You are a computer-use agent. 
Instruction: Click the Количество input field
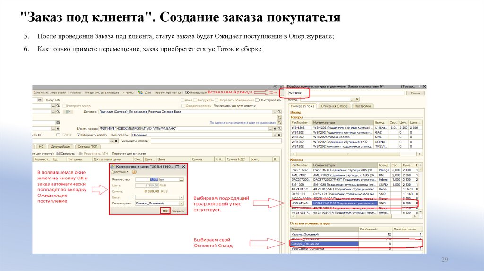click(147, 179)
